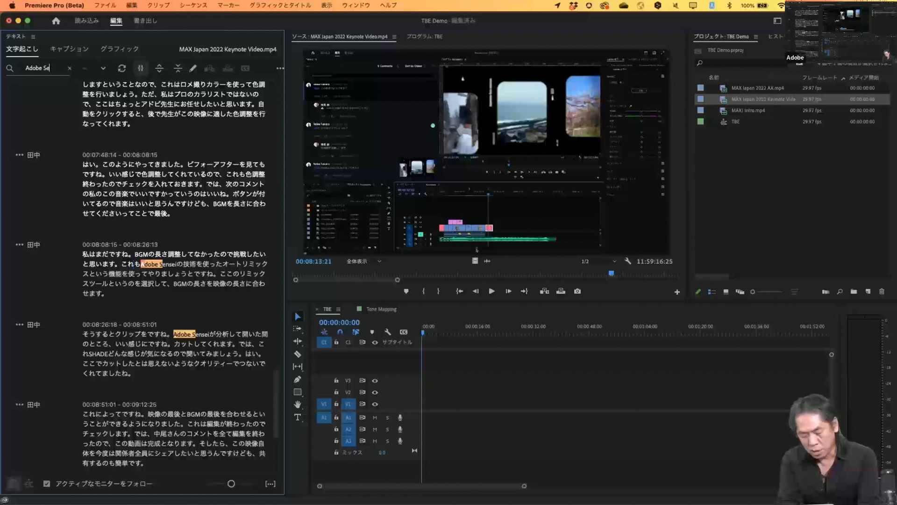Click the source monitor playhead marker
Screen dimensions: 897x505
[611, 273]
